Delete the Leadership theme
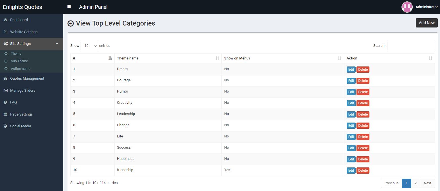The image size is (440, 191). coord(363,114)
